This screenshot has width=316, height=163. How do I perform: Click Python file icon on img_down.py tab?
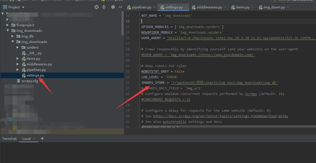[260, 7]
